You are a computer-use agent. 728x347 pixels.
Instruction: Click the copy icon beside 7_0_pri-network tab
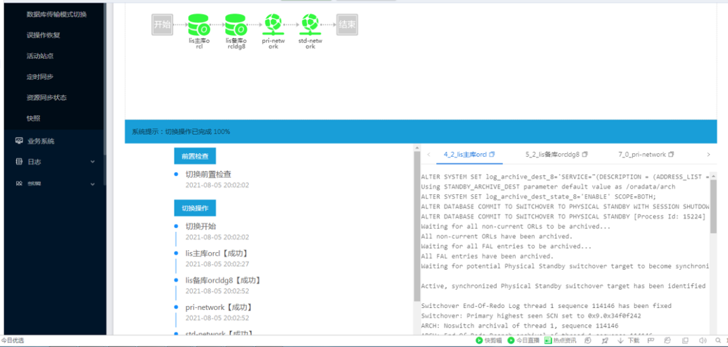671,155
